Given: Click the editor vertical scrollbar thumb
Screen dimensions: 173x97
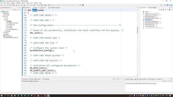Looking at the screenshot, I should pos(138,30).
